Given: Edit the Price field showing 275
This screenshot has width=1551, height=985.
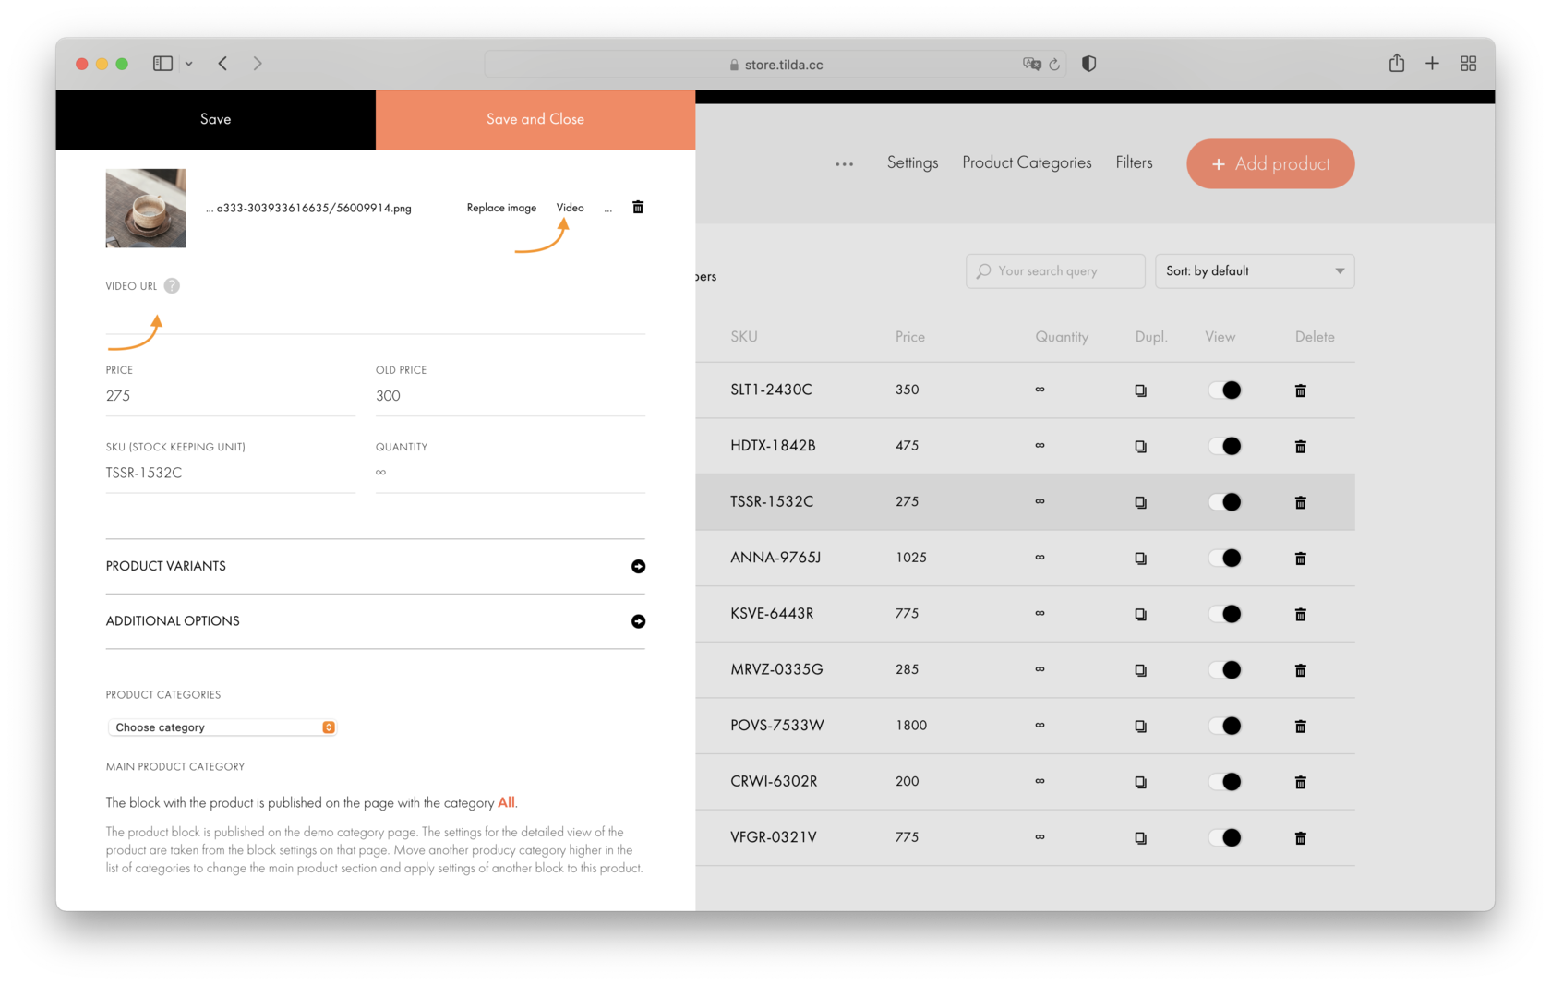Looking at the screenshot, I should click(x=231, y=396).
